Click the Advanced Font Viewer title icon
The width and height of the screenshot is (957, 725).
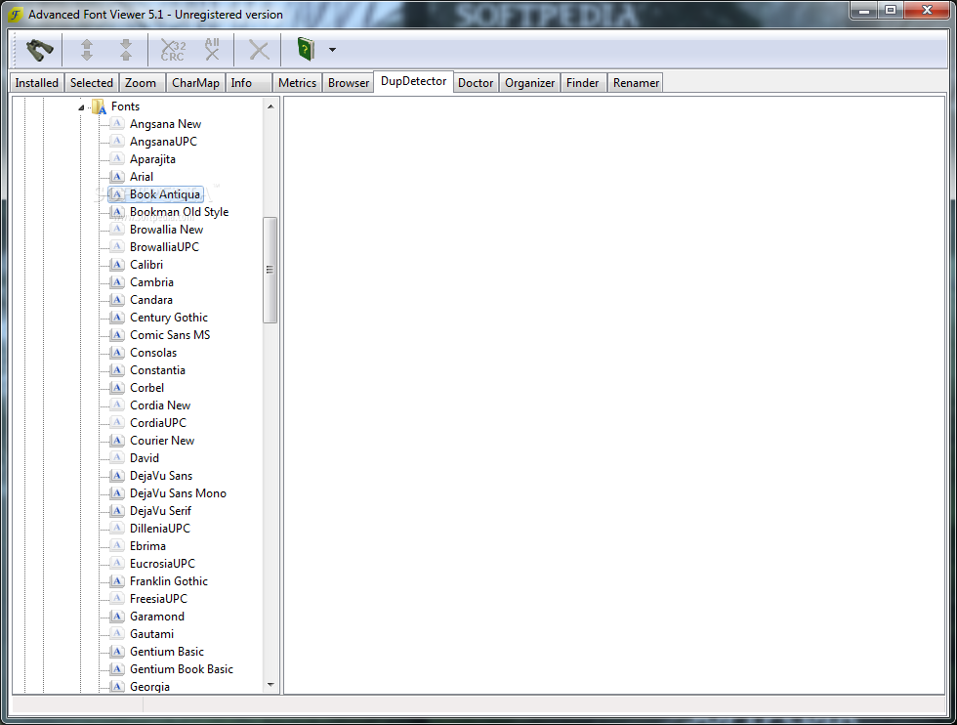coord(16,14)
